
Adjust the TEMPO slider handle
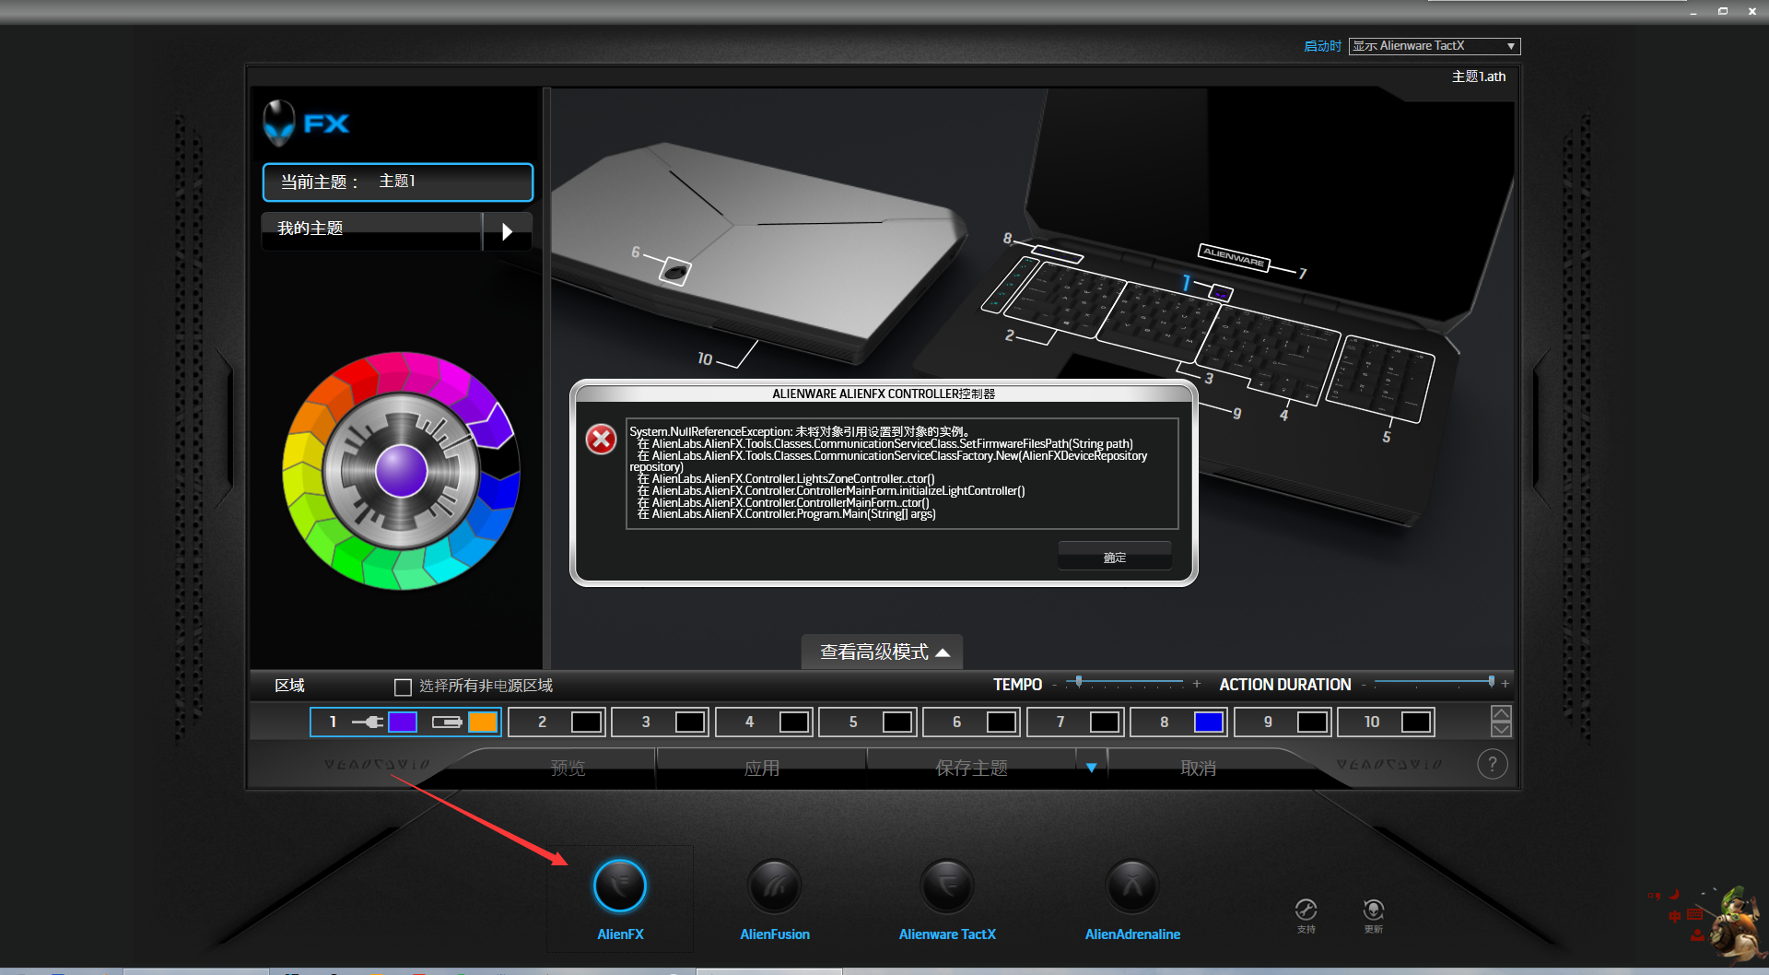tap(1079, 682)
